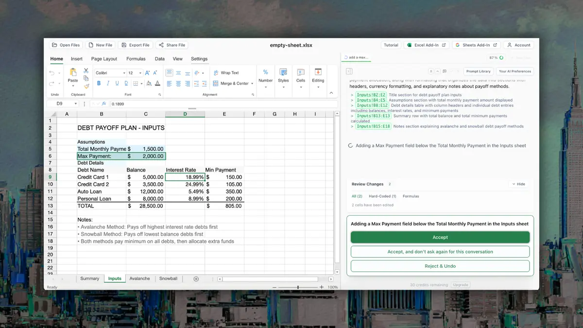583x328 pixels.
Task: Click the green Accept button
Action: point(440,237)
